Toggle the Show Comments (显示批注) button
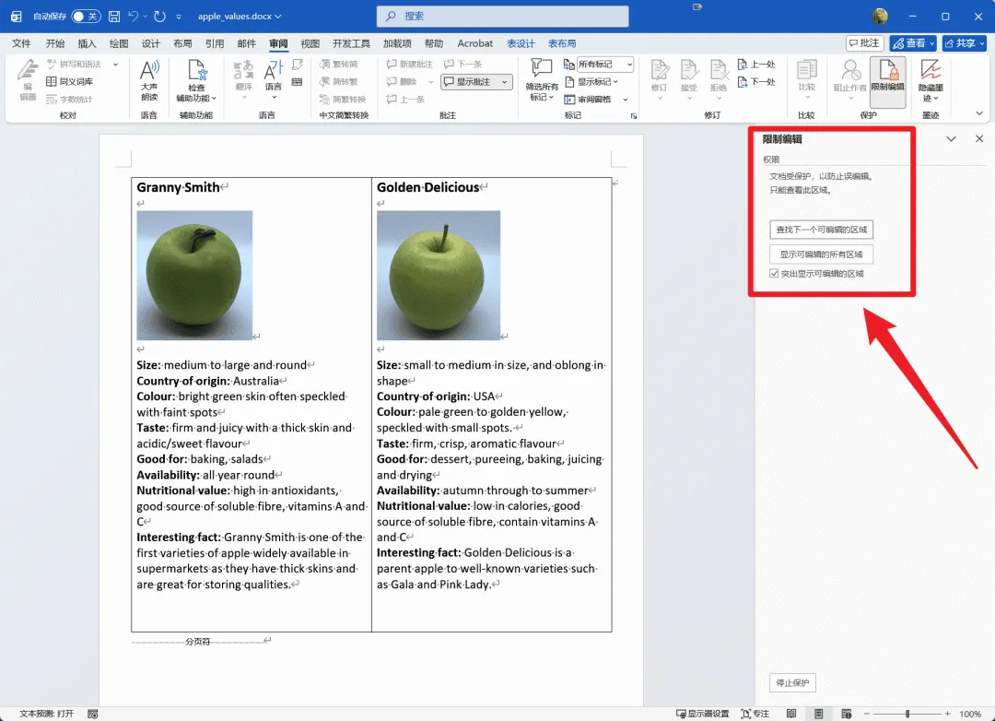 [x=476, y=82]
